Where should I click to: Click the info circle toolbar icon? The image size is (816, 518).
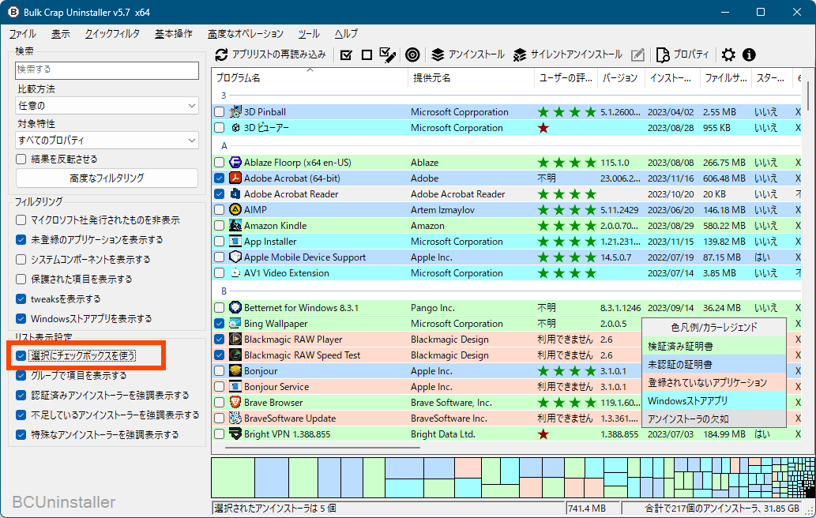point(749,54)
